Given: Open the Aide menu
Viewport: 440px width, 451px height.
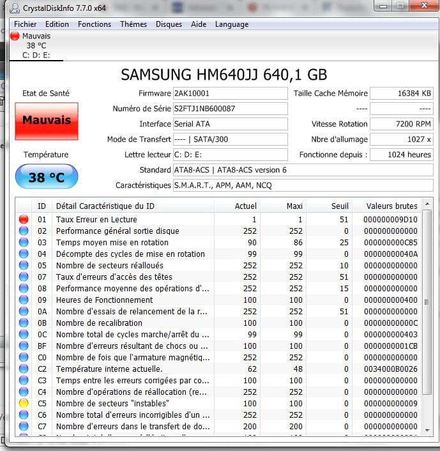Looking at the screenshot, I should [199, 24].
